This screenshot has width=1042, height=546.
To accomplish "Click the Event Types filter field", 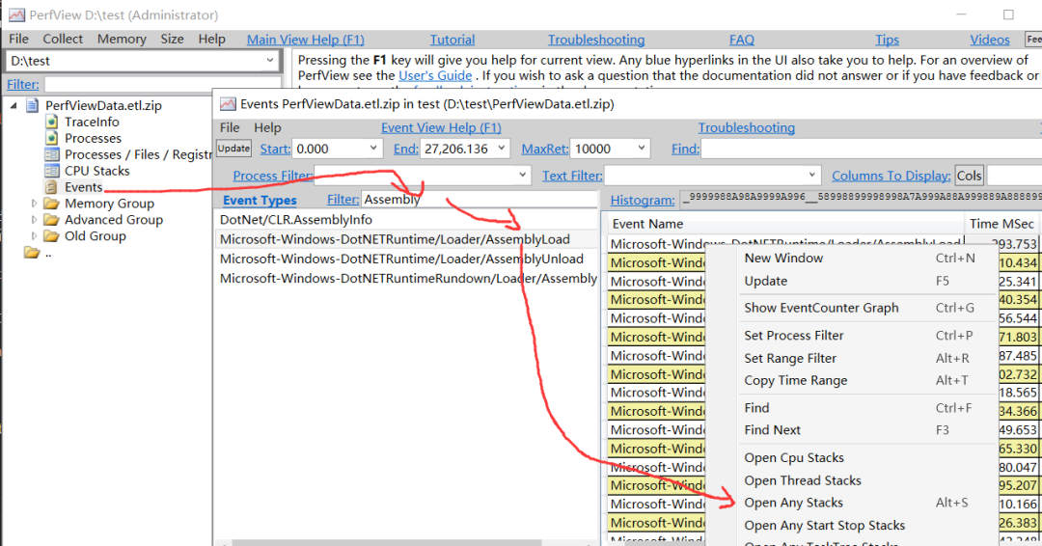I will 480,200.
